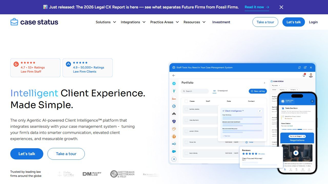Image resolution: width=328 pixels, height=184 pixels.
Task: Select the teal V Filevine icon in the sidebar
Action: point(174,91)
